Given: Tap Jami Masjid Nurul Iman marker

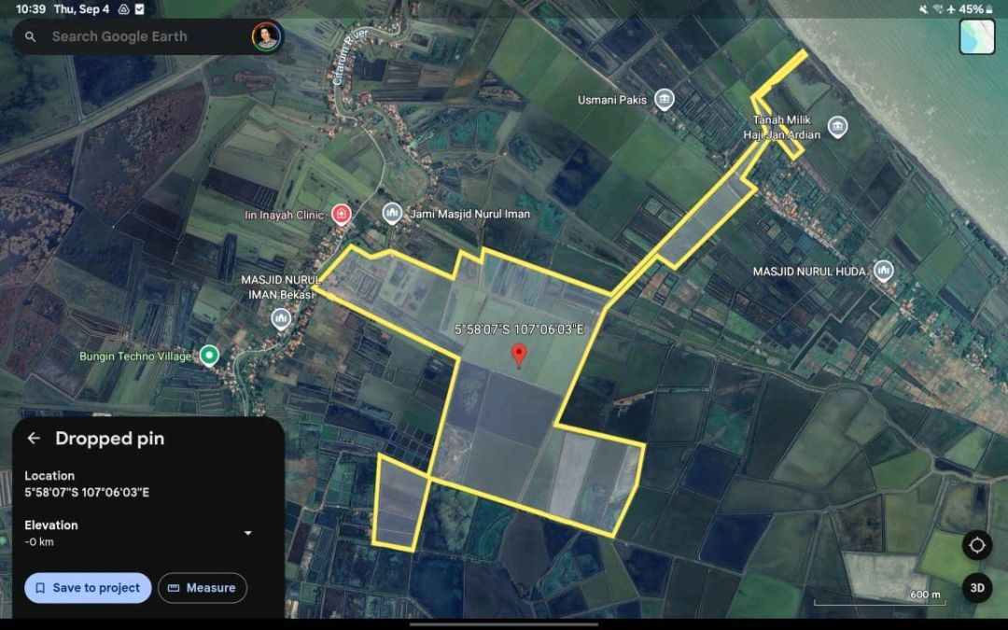Looking at the screenshot, I should (392, 214).
